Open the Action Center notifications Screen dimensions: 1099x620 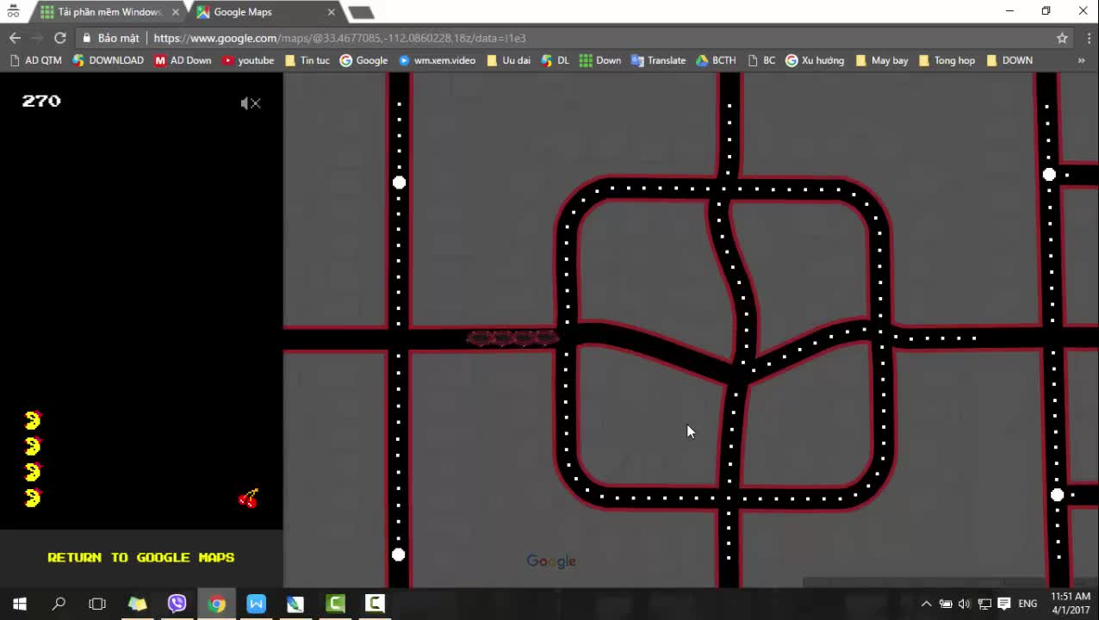(x=1003, y=604)
